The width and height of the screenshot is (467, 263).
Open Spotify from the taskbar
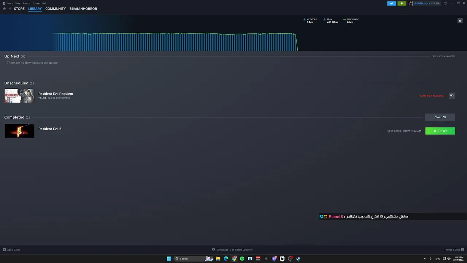click(x=242, y=259)
